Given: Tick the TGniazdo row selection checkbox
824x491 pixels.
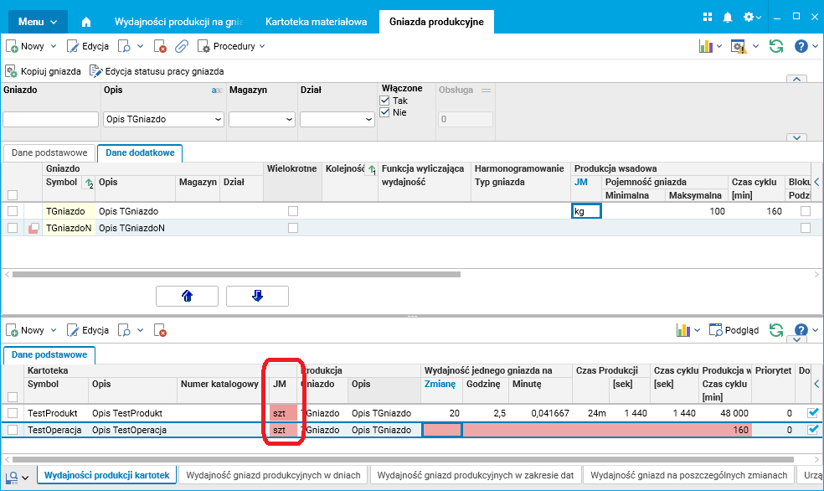Looking at the screenshot, I should pyautogui.click(x=13, y=211).
